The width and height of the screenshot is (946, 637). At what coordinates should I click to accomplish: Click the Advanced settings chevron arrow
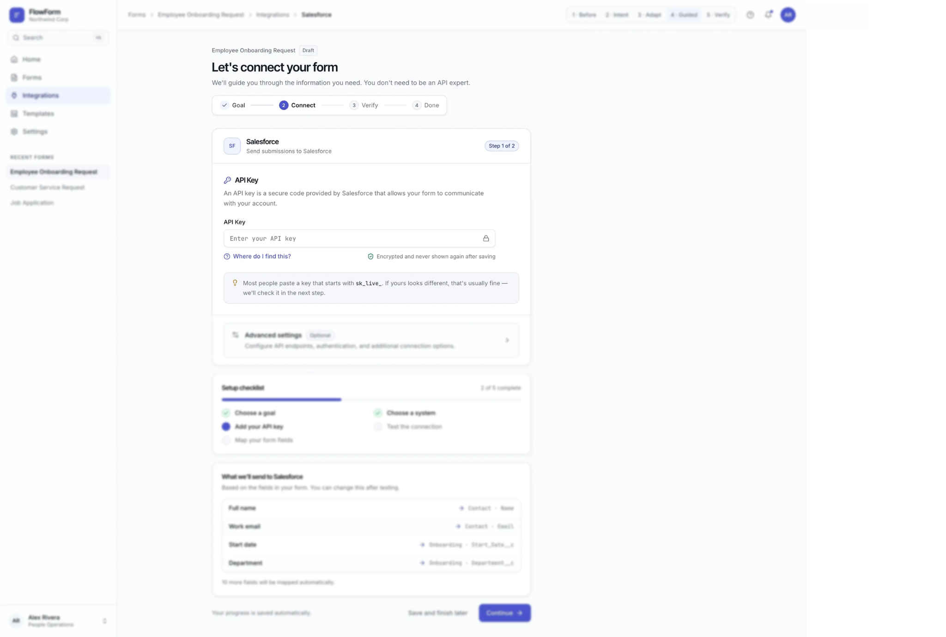coord(507,340)
